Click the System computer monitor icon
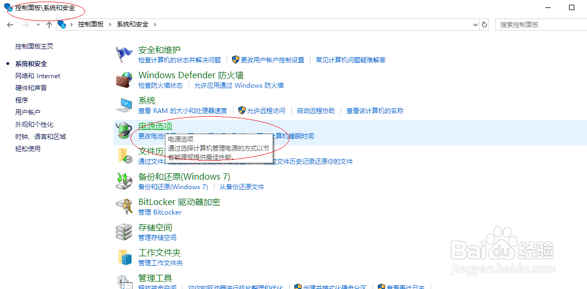The height and width of the screenshot is (289, 587). point(124,106)
